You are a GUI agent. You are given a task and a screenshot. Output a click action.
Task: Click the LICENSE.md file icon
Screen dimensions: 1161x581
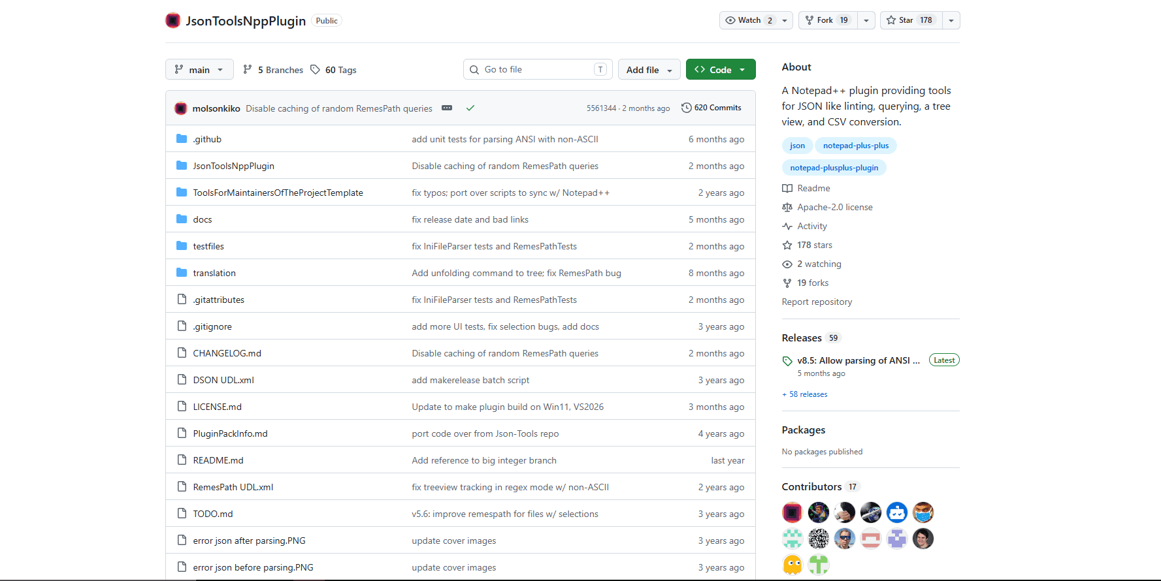(x=182, y=407)
